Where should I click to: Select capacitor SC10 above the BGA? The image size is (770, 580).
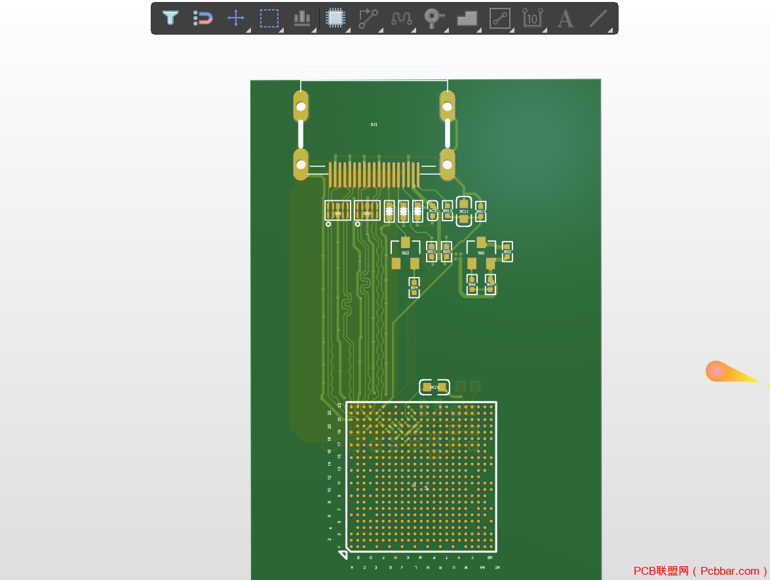434,387
